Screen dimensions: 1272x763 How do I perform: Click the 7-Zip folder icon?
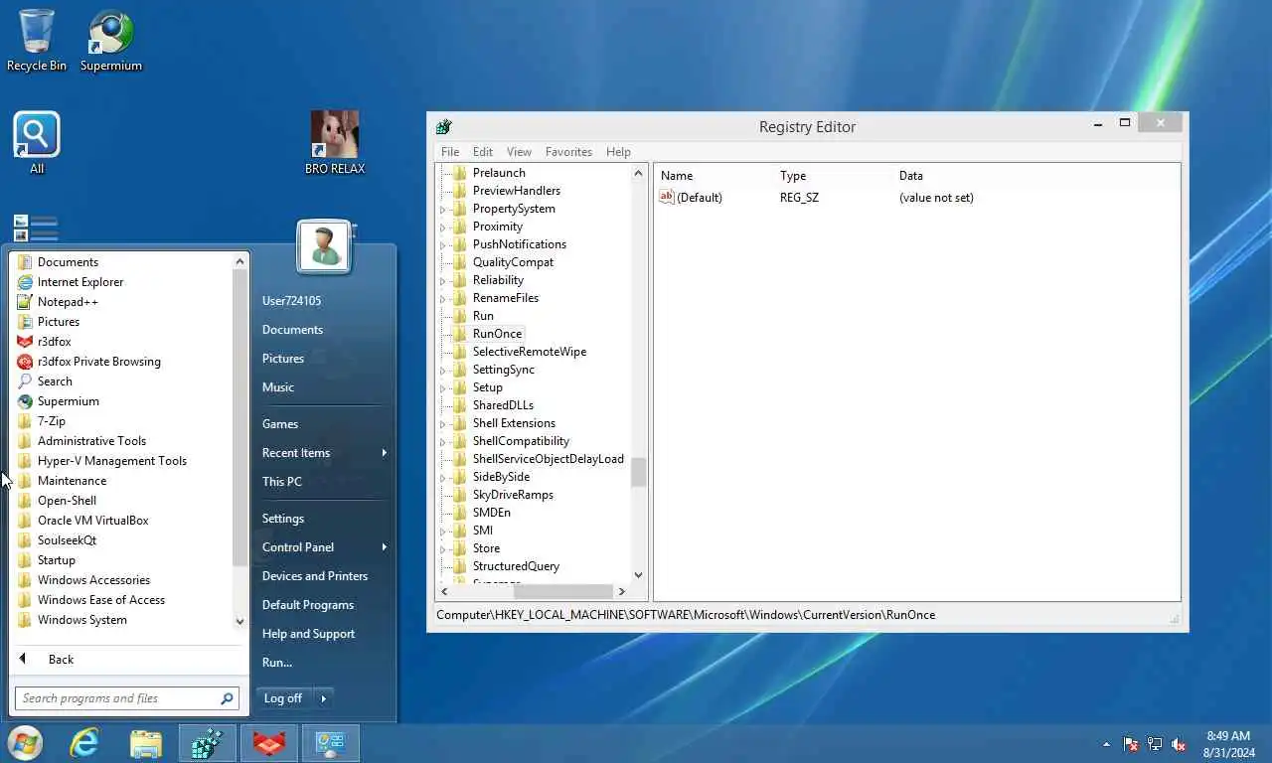(x=26, y=421)
